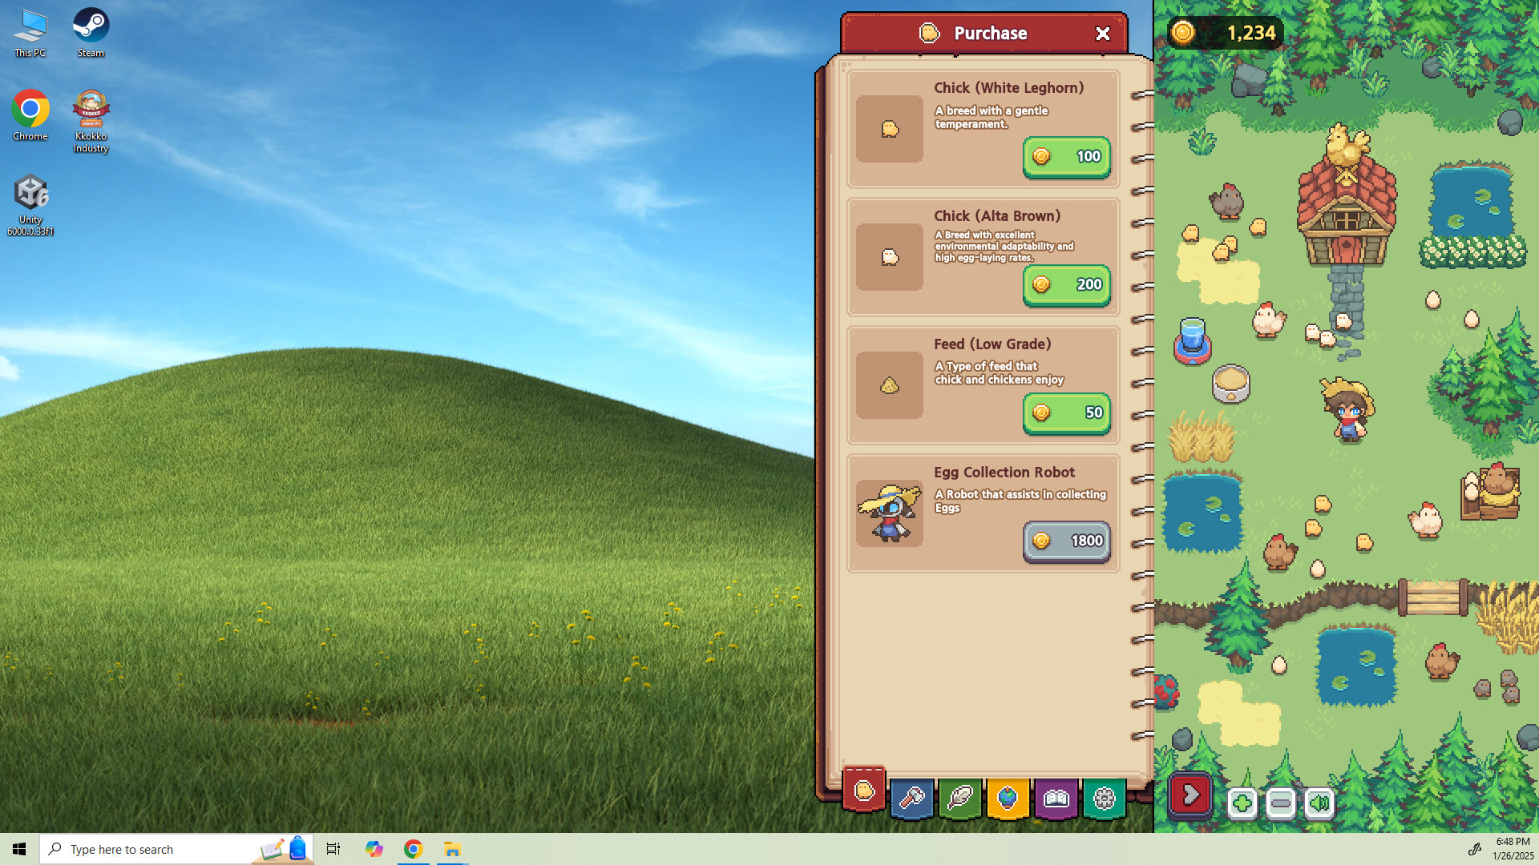Open the green gear settings tab
Screen dimensions: 1539x865
(x=1105, y=798)
